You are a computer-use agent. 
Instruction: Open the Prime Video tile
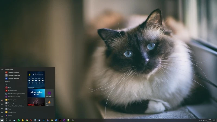36,93
